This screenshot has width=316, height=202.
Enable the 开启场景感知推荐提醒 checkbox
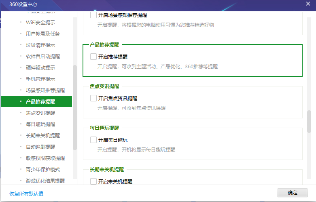pos(93,15)
